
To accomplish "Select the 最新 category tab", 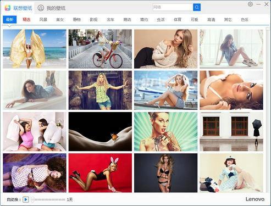I will point(10,19).
